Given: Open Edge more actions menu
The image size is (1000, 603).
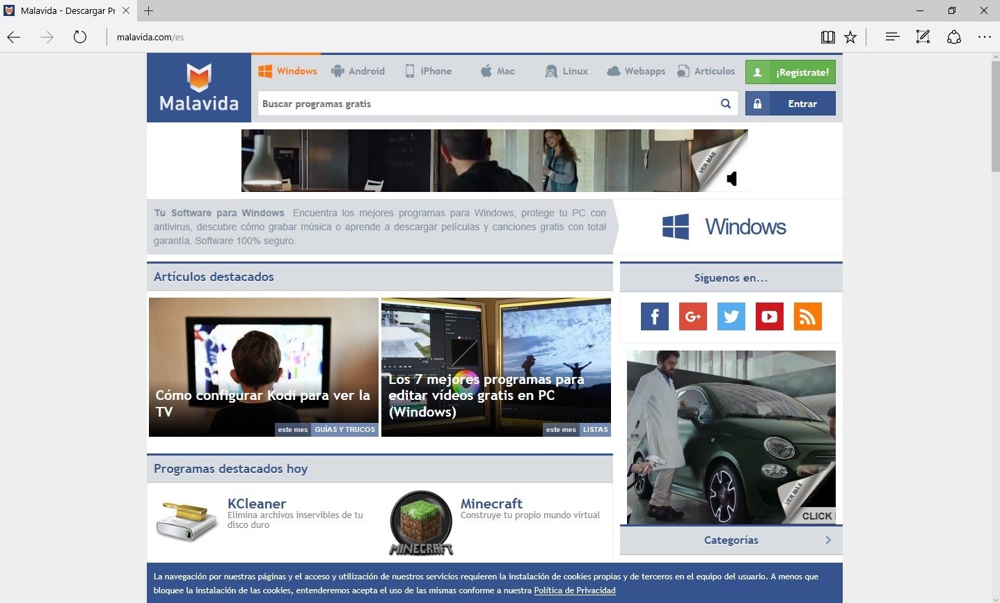Looking at the screenshot, I should (x=984, y=38).
